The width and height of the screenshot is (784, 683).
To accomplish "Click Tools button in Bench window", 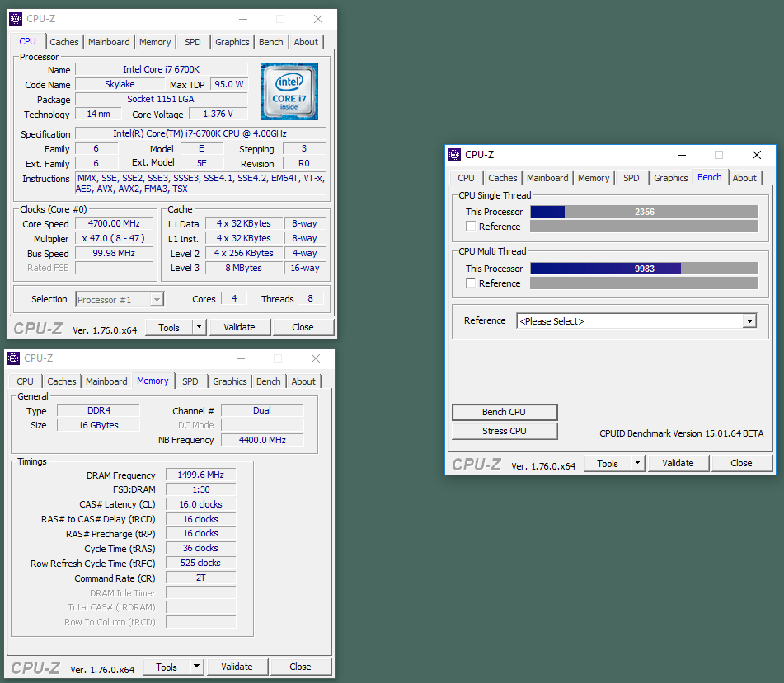I will [608, 463].
